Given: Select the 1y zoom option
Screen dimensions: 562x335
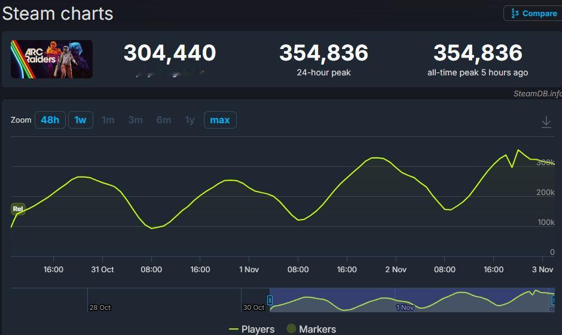Looking at the screenshot, I should click(190, 120).
